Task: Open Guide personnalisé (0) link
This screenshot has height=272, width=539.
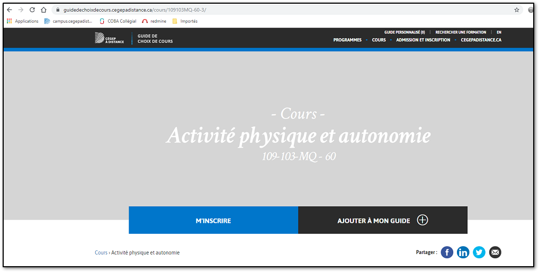Action: click(405, 32)
